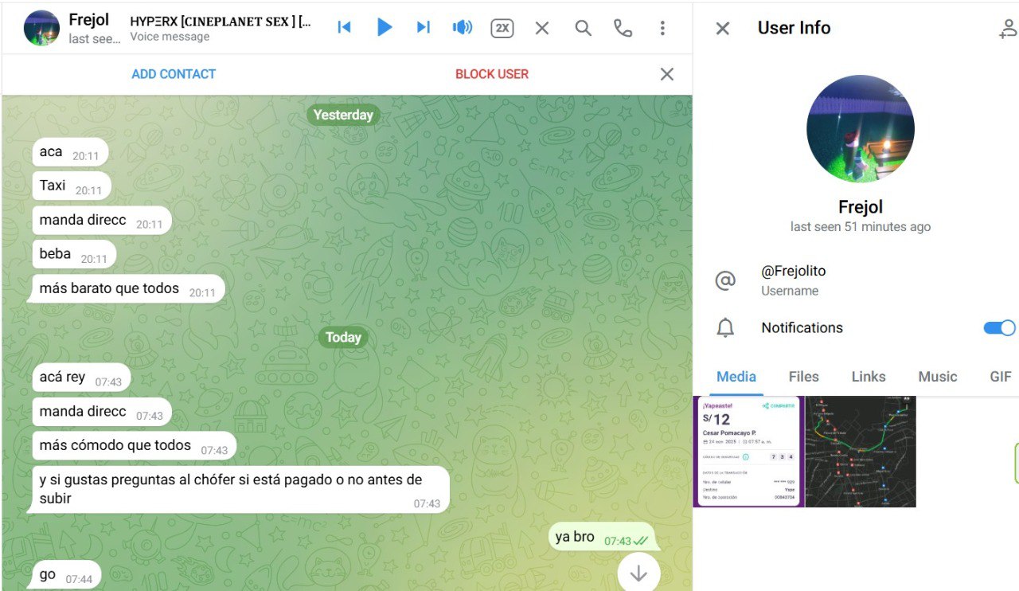Toggle 2X playback speed
Screen dimensions: 1019x591
502,29
